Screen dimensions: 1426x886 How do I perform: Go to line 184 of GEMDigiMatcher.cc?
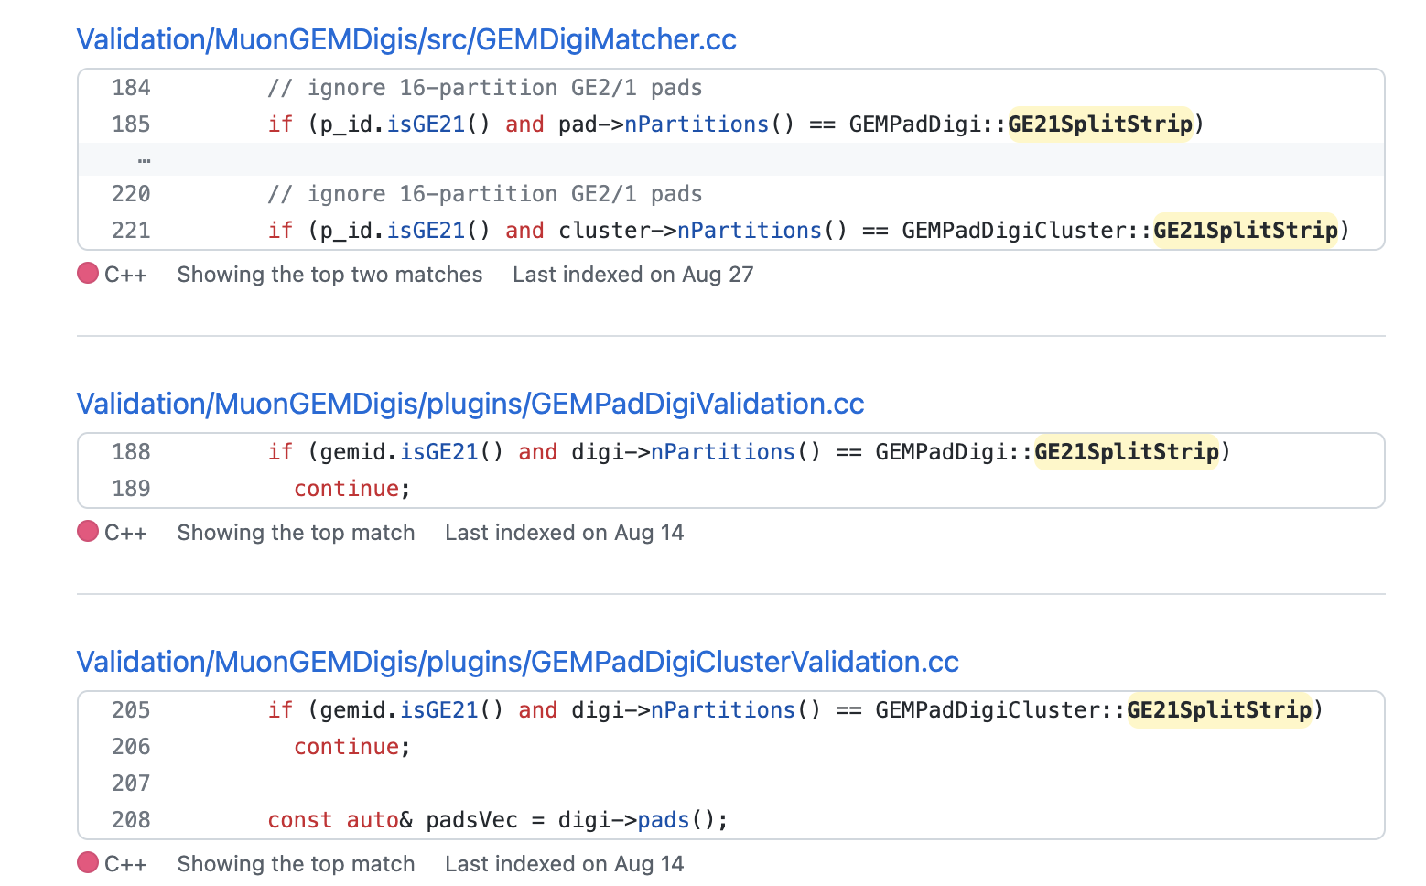click(x=131, y=88)
